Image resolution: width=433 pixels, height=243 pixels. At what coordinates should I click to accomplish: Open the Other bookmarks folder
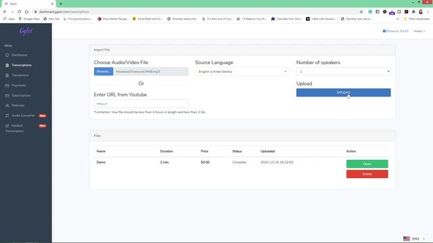point(417,19)
